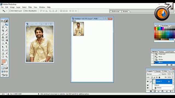Image resolution: width=175 pixels, height=98 pixels.
Task: Select the Eraser tool
Action: pyautogui.click(x=3, y=40)
